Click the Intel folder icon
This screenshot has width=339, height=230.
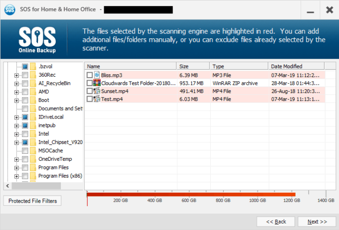coord(33,134)
